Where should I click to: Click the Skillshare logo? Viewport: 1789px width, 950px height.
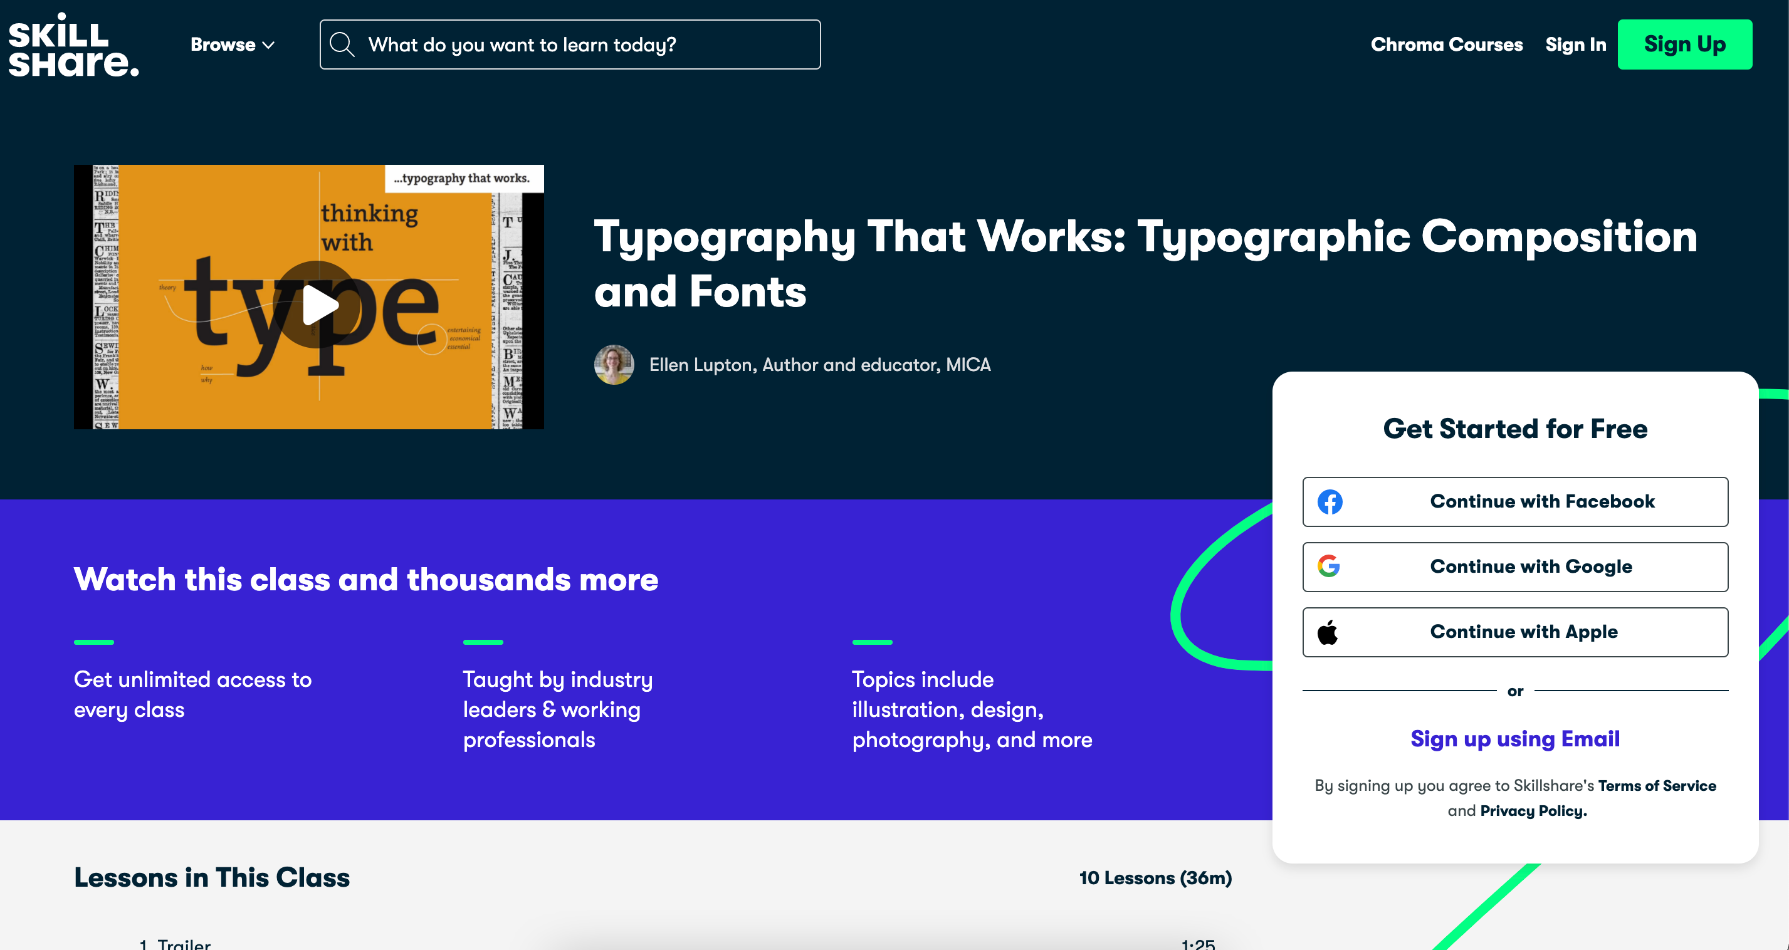(x=73, y=44)
